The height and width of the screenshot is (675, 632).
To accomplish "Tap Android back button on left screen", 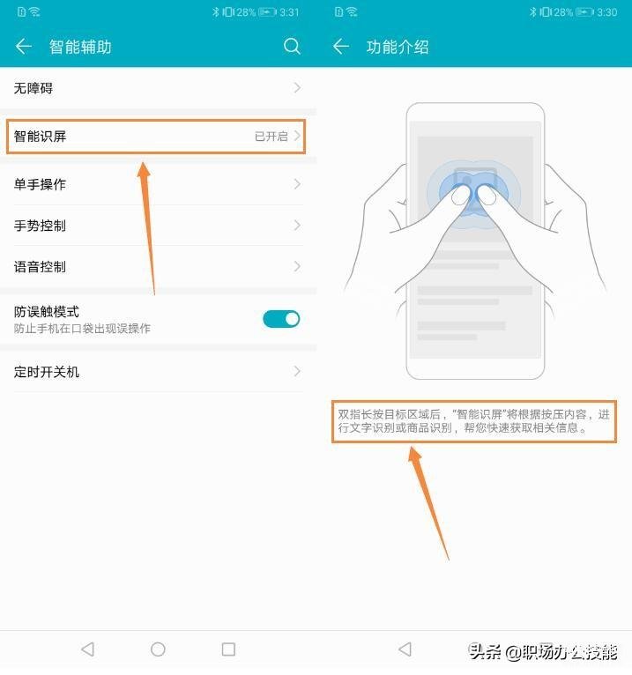I will click(88, 649).
